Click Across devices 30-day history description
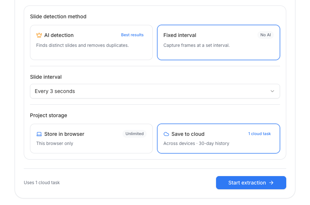The width and height of the screenshot is (310, 205). (196, 143)
